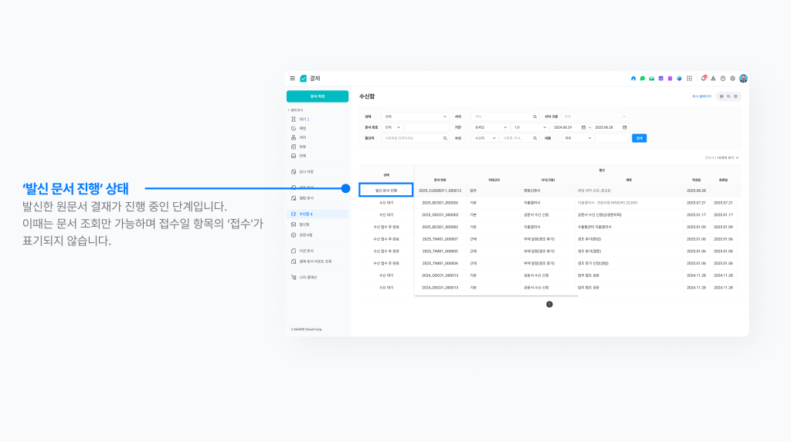791x442 pixels.
Task: Open 문서 번호 type dropdown
Action: [x=392, y=127]
